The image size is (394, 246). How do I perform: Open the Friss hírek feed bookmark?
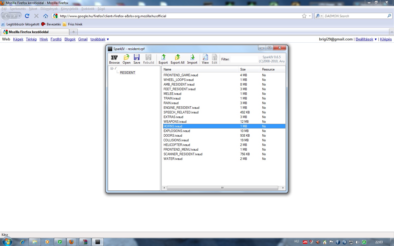73,24
